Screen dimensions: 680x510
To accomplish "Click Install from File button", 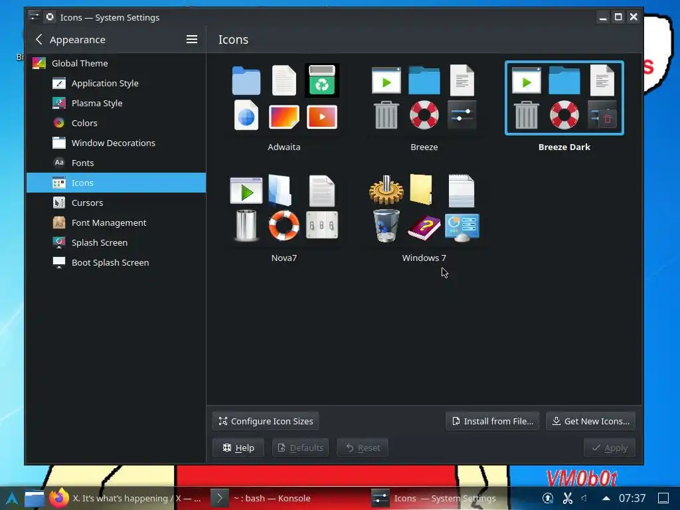I will pos(492,421).
